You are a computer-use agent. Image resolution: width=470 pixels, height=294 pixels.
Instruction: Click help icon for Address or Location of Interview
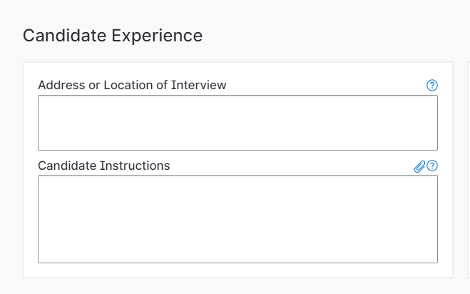click(431, 86)
